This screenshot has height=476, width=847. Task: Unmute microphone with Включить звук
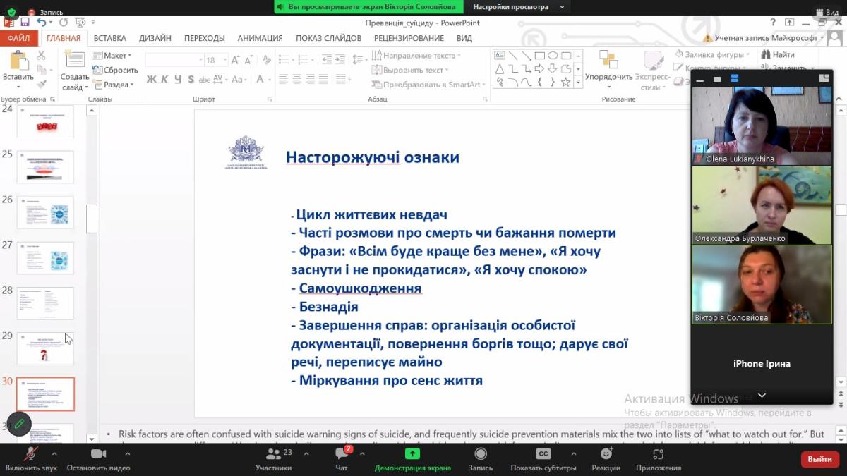click(30, 454)
